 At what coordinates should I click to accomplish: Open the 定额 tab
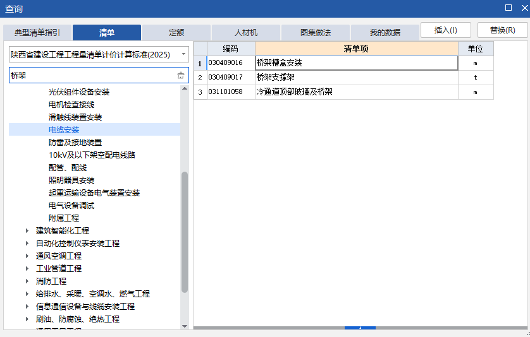pyautogui.click(x=176, y=33)
